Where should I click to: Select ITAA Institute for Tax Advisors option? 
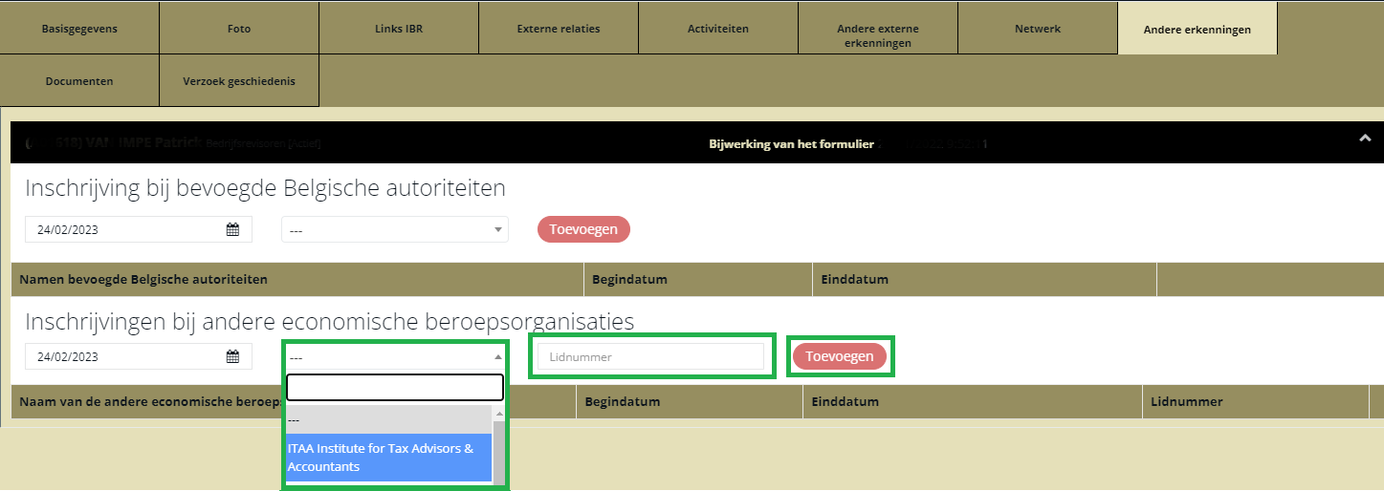click(x=388, y=458)
